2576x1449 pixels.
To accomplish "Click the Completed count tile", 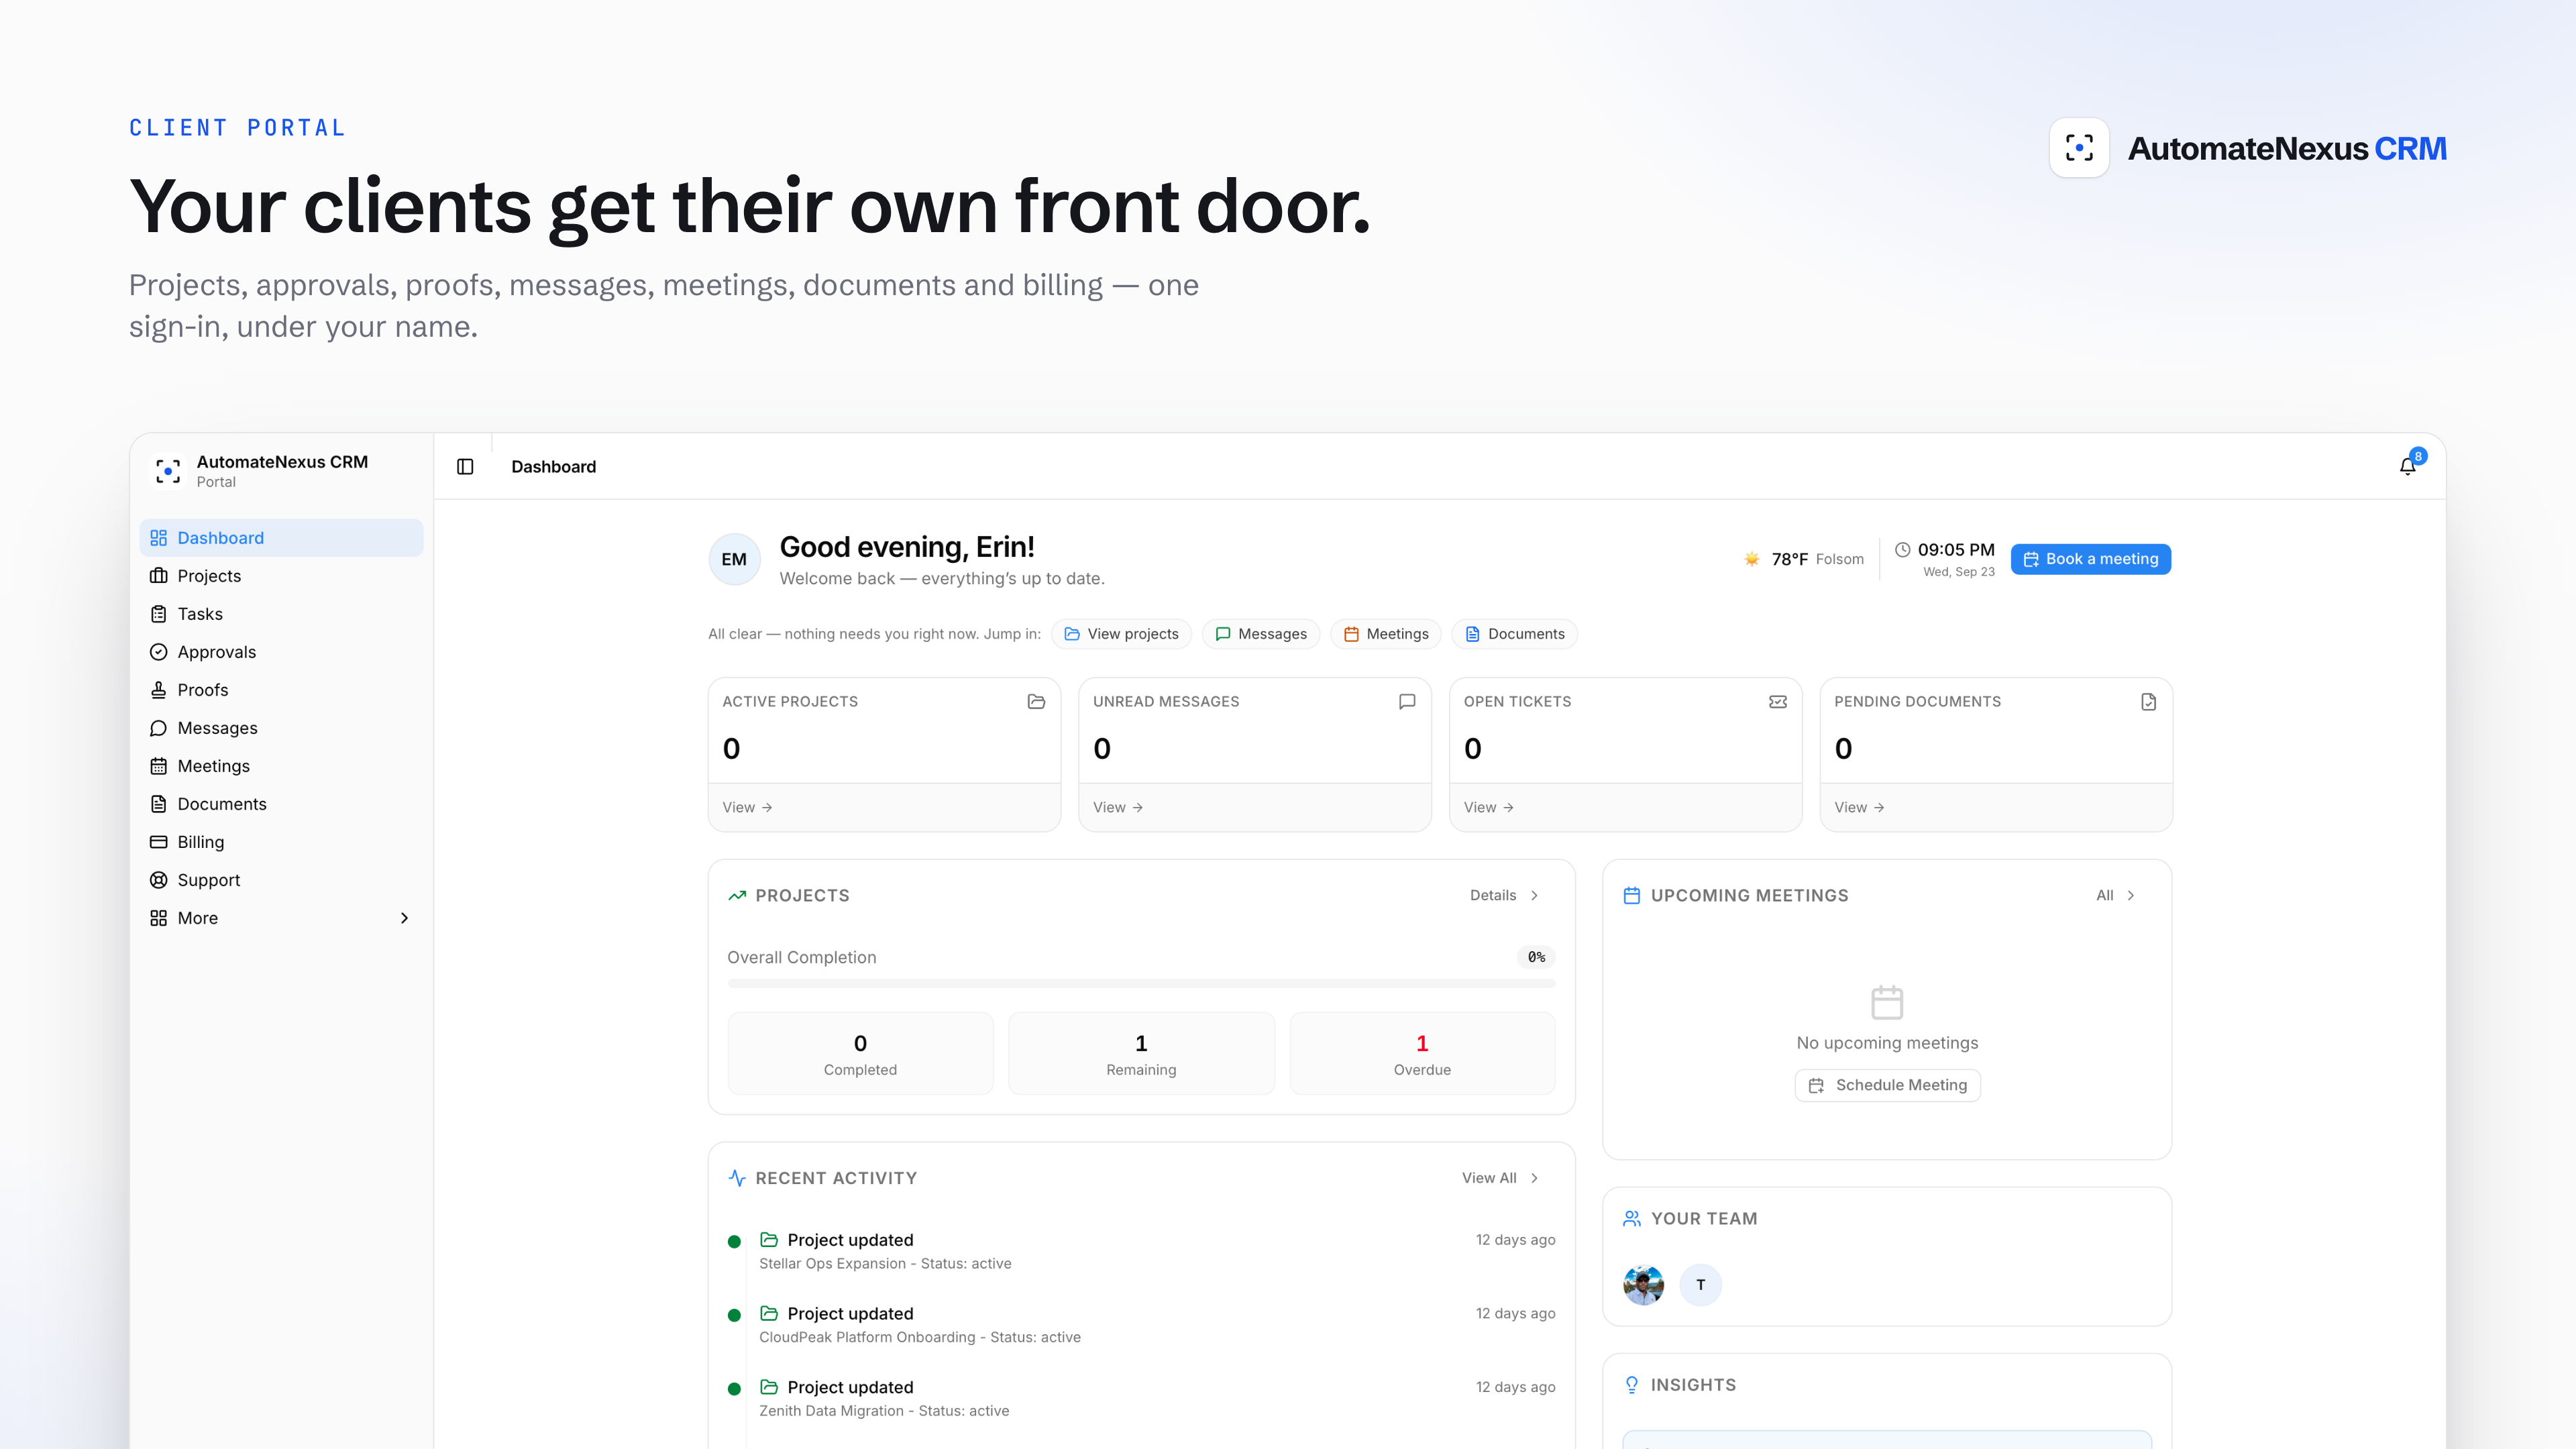I will click(860, 1054).
